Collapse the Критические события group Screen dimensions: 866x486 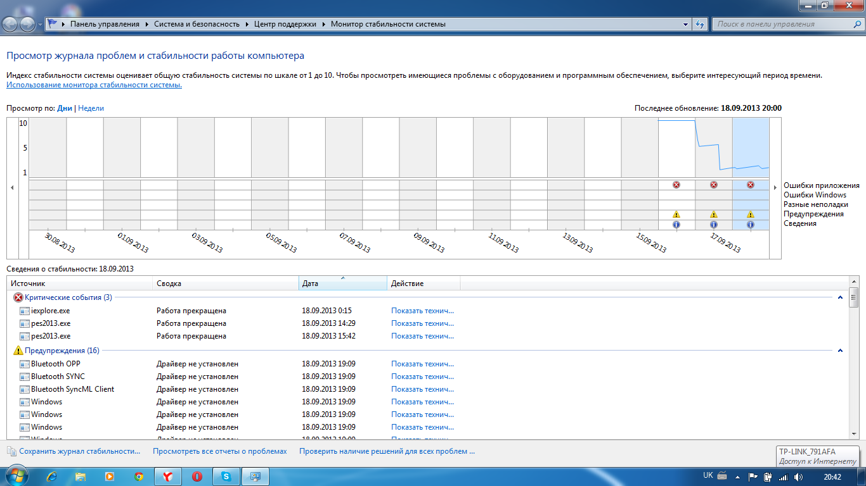(x=841, y=297)
